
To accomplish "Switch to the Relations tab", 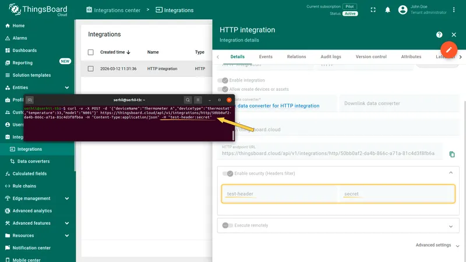I will [296, 56].
